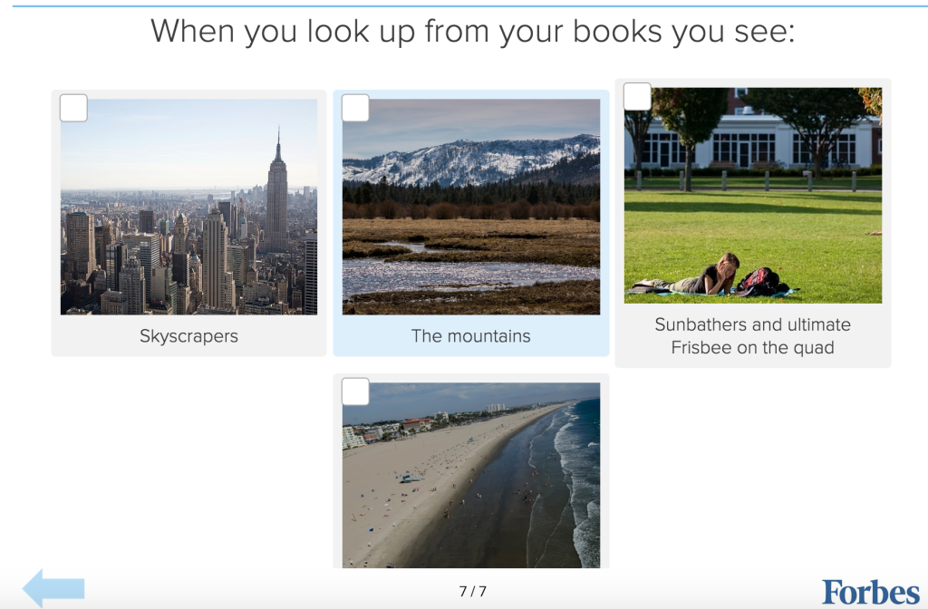This screenshot has width=928, height=609.
Task: Choose the aerial beach shoreline photo
Action: coord(471,475)
